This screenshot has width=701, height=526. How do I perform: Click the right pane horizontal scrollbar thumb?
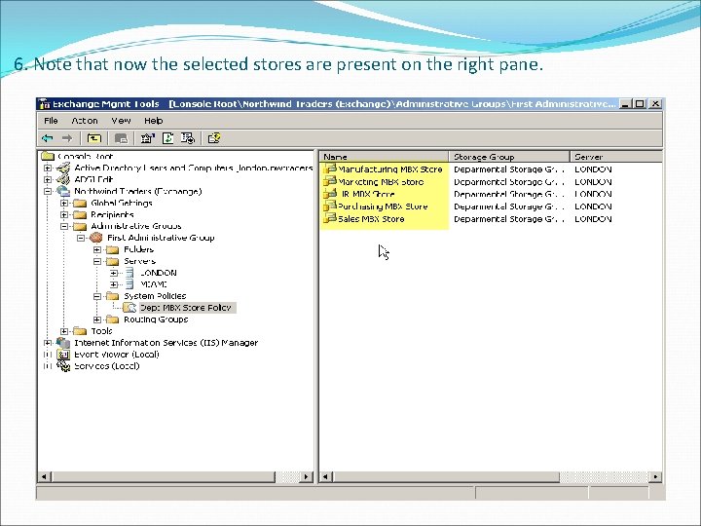(x=445, y=476)
